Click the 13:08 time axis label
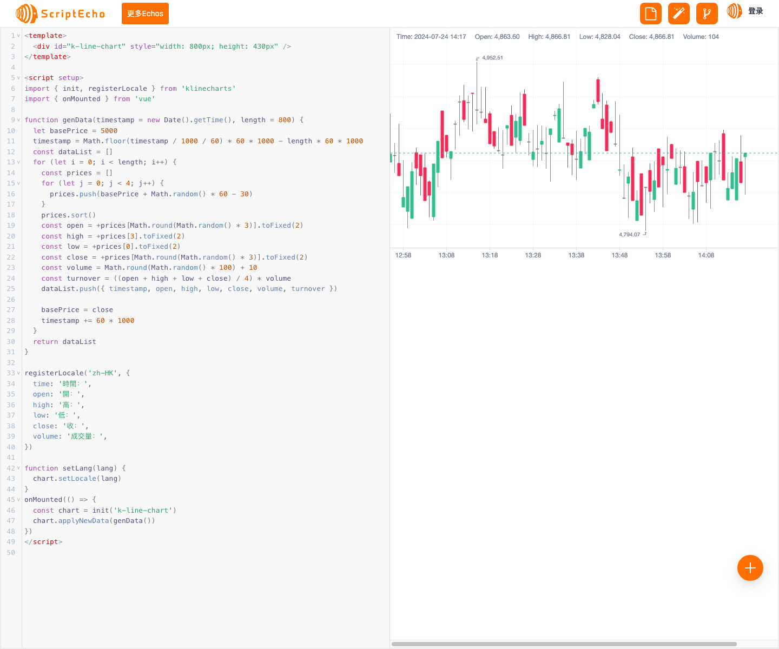Viewport: 779px width, 649px height. click(x=446, y=255)
